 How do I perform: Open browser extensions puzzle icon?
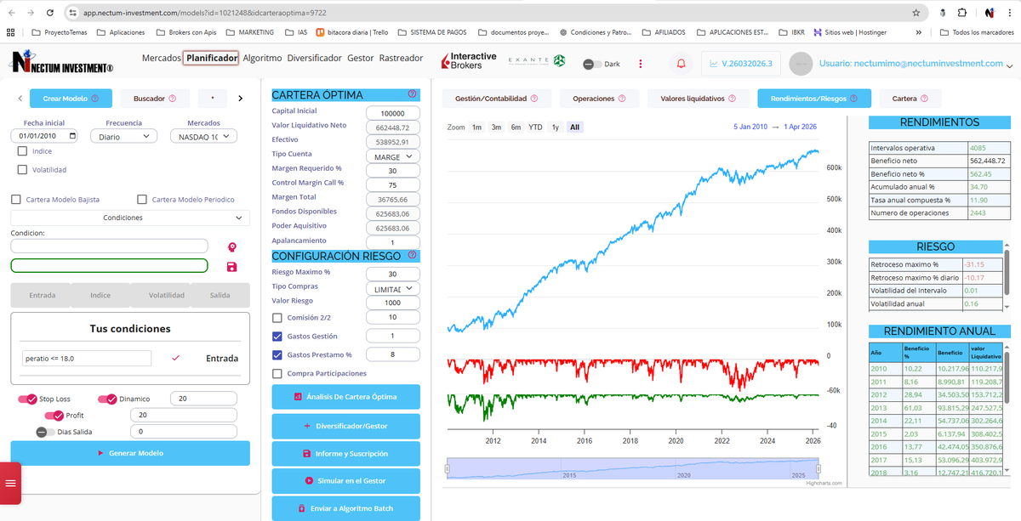(962, 14)
